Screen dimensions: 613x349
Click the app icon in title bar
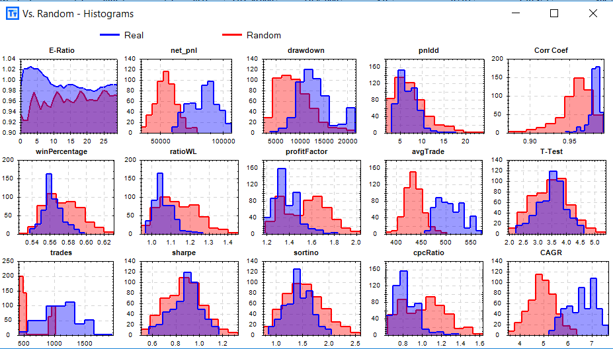13,14
